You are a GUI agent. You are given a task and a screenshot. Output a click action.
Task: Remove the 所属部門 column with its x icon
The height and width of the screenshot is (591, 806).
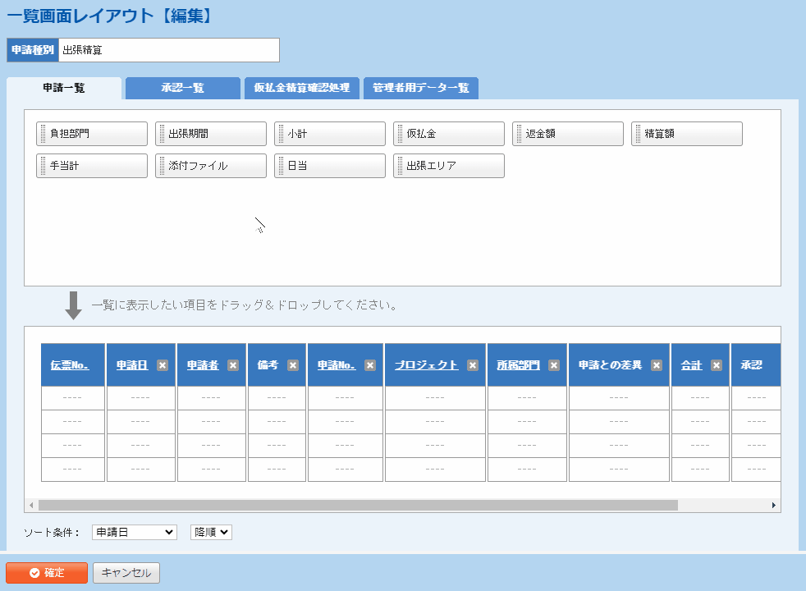(x=554, y=365)
